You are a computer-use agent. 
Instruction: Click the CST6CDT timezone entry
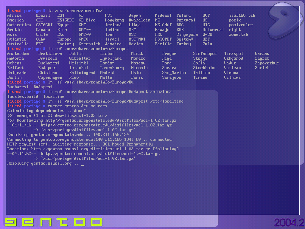44,25
